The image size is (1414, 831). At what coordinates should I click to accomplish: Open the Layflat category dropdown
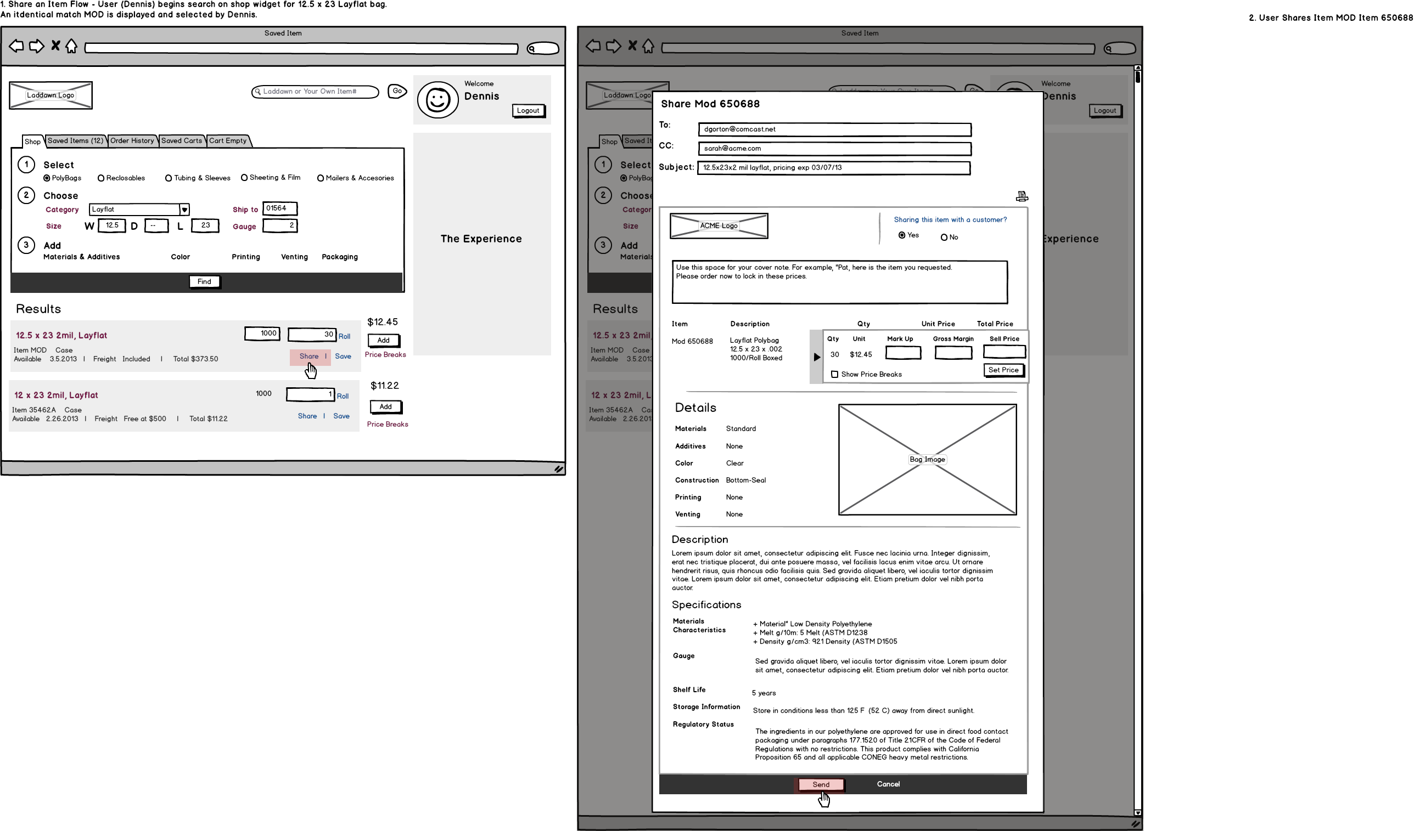184,210
